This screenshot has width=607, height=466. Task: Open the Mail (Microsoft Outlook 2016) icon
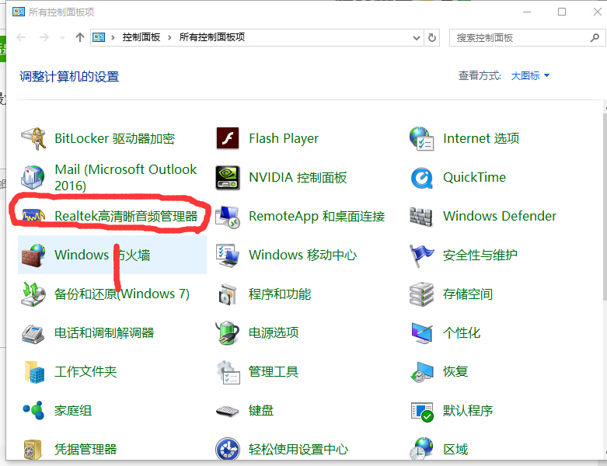pos(33,177)
